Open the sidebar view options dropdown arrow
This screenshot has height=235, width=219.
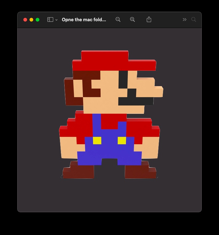(x=56, y=20)
